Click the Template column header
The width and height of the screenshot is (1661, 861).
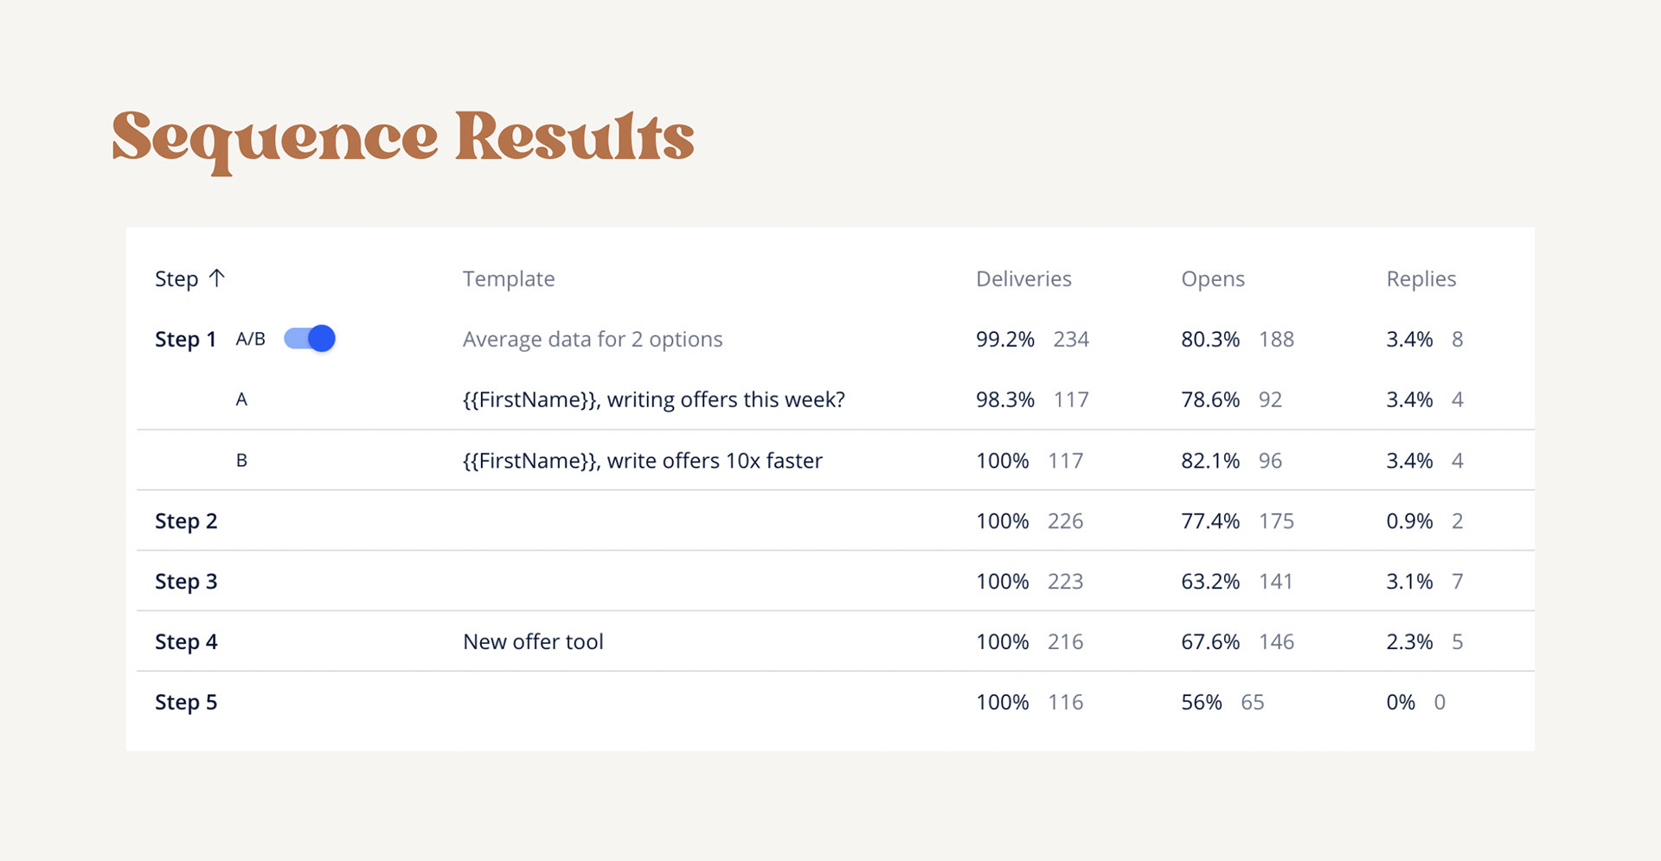tap(509, 278)
